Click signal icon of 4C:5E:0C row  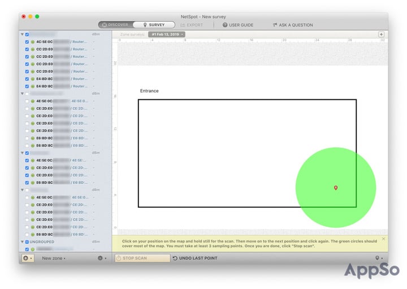tap(33, 42)
